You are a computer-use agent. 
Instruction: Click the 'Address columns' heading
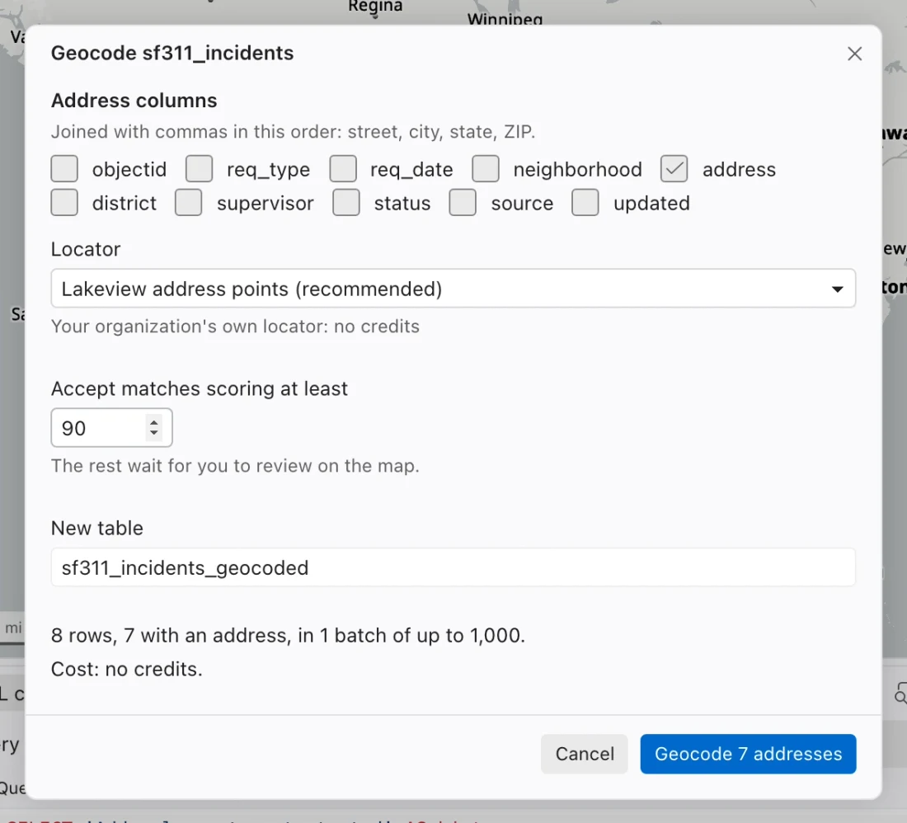[134, 101]
